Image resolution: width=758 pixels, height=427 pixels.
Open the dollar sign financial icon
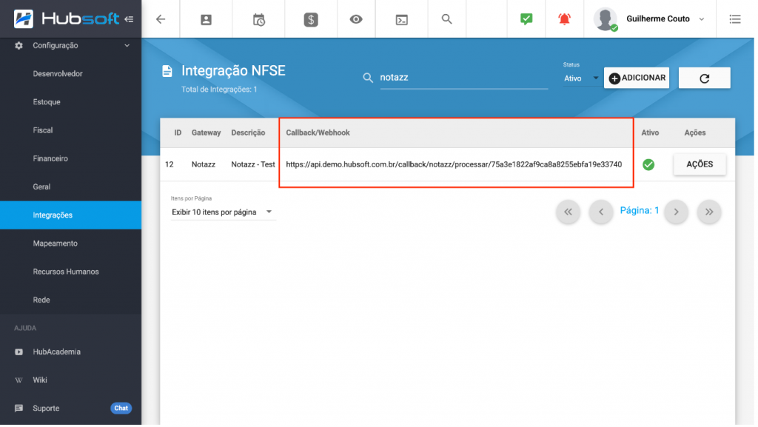click(x=311, y=19)
